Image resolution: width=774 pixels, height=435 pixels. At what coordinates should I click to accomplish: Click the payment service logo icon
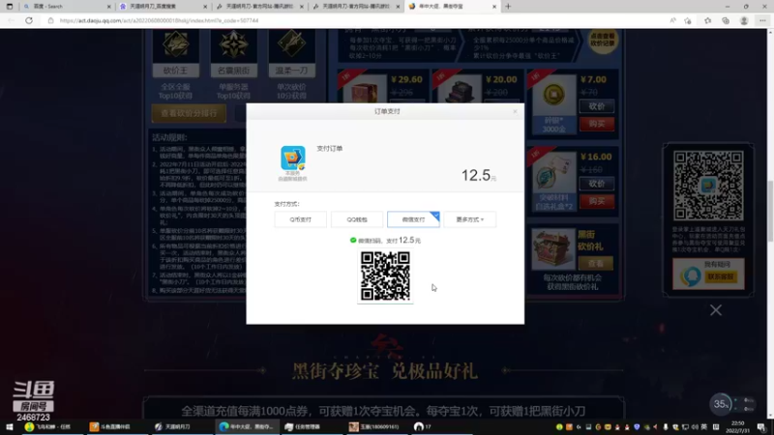tap(293, 159)
